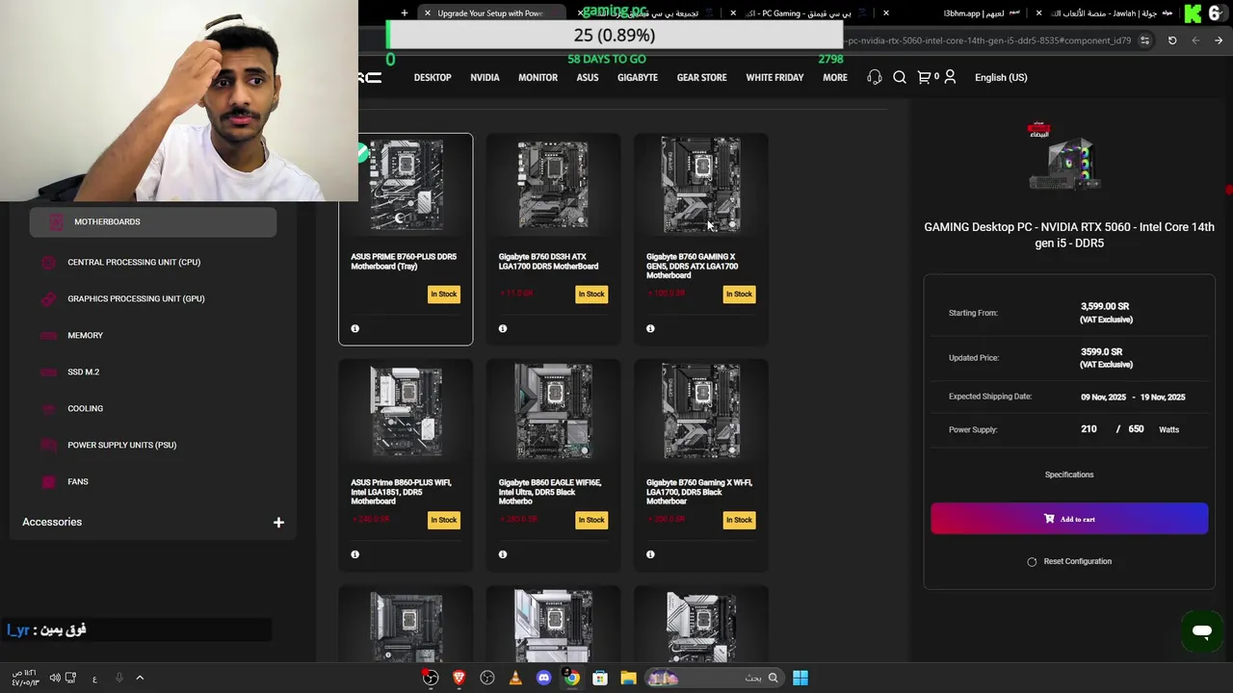Open Chrome from the taskbar
1233x693 pixels.
572,679
